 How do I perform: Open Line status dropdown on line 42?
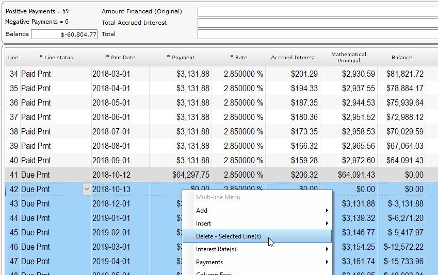[87, 189]
